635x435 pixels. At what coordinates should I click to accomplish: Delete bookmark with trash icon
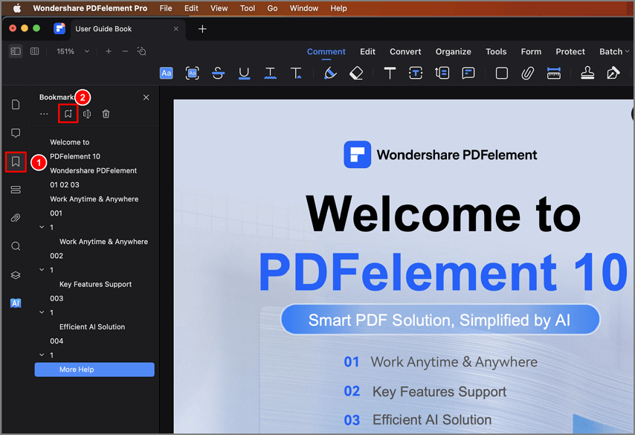106,114
